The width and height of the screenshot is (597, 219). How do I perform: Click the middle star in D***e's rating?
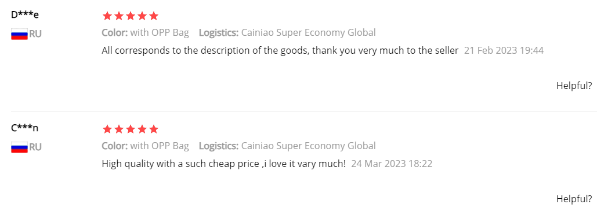click(130, 16)
